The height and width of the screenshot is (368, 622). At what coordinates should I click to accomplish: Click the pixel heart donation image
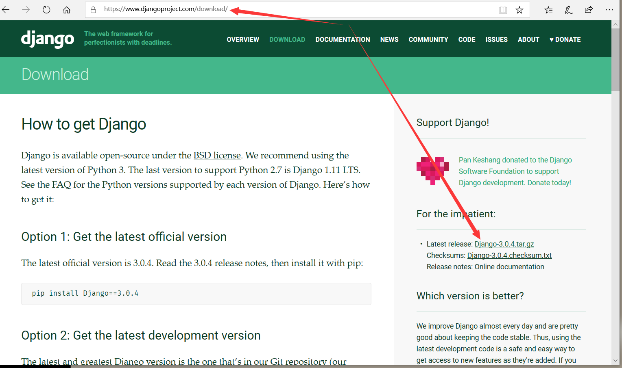coord(432,171)
